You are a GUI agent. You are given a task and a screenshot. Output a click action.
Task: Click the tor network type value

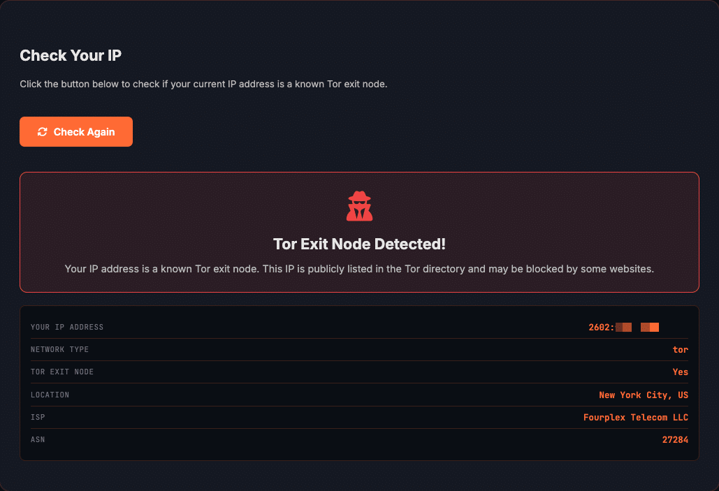(x=680, y=349)
